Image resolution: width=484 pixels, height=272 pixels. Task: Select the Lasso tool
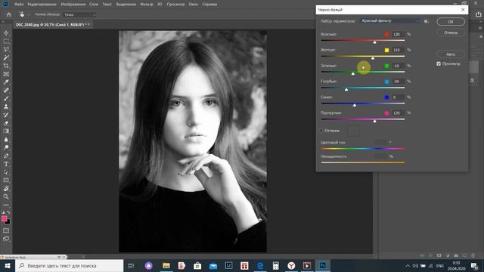(x=6, y=49)
